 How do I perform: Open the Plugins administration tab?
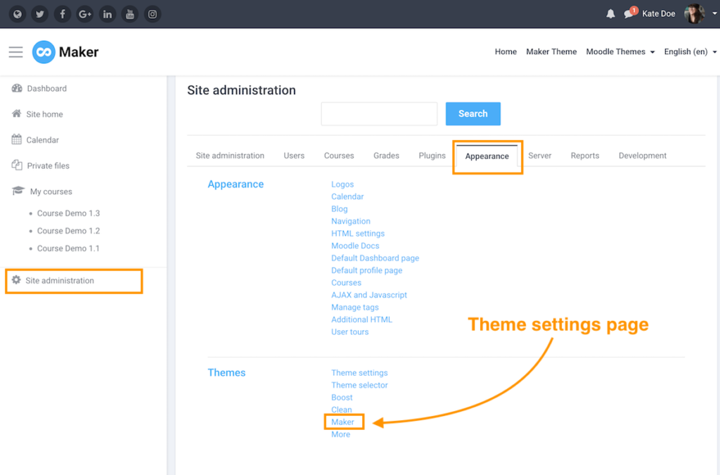tap(432, 156)
